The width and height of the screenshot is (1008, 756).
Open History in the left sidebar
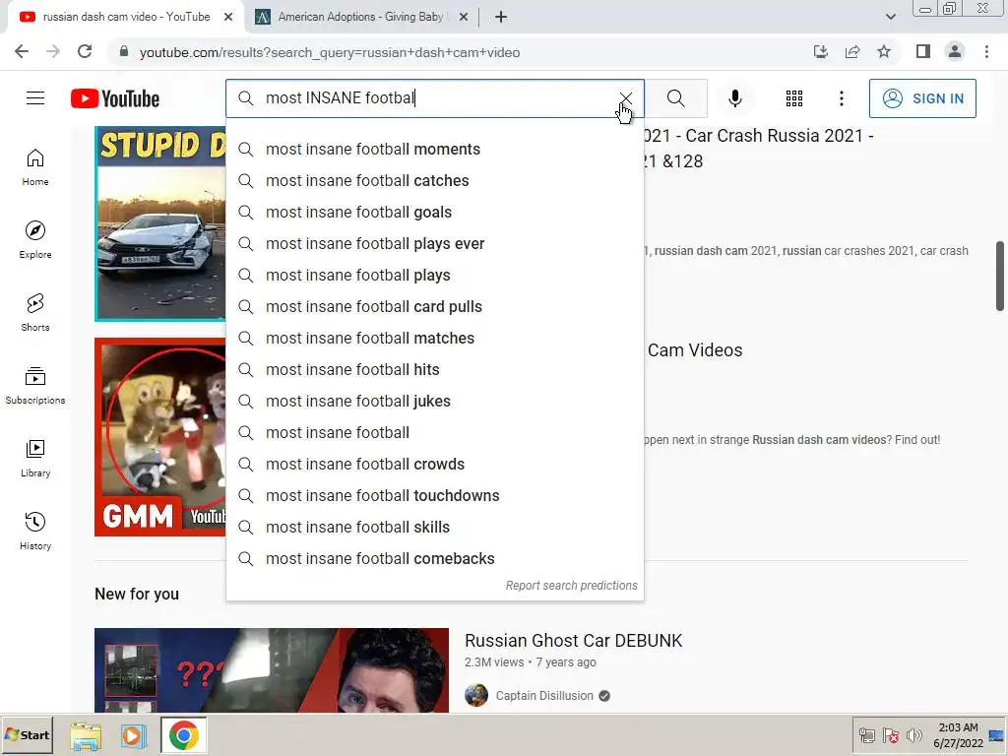pyautogui.click(x=35, y=531)
